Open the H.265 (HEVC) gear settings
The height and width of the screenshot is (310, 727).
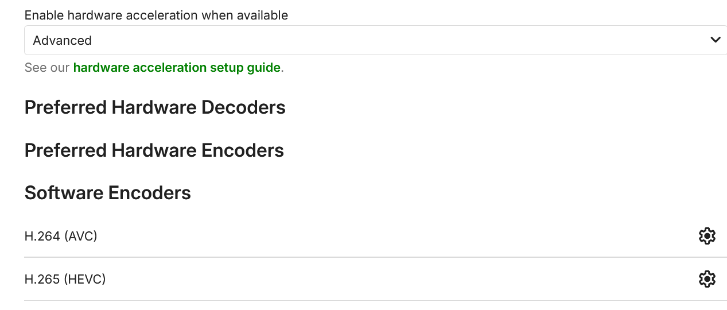(x=707, y=279)
